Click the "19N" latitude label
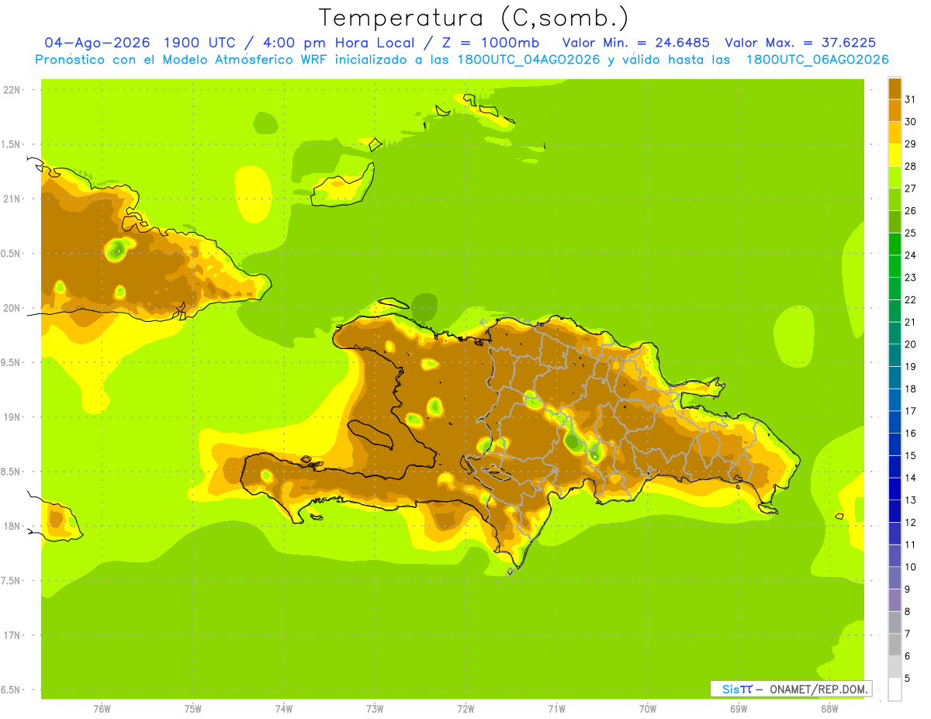The image size is (931, 719). 12,417
